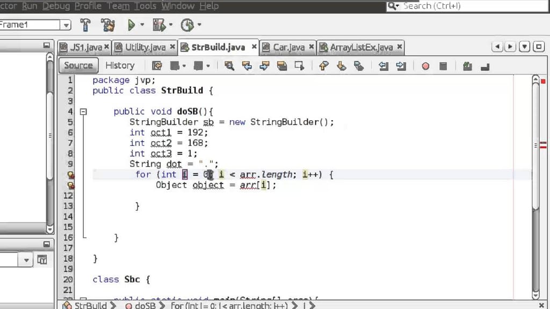Switch editor to Source view
The image size is (550, 309).
[x=78, y=65]
